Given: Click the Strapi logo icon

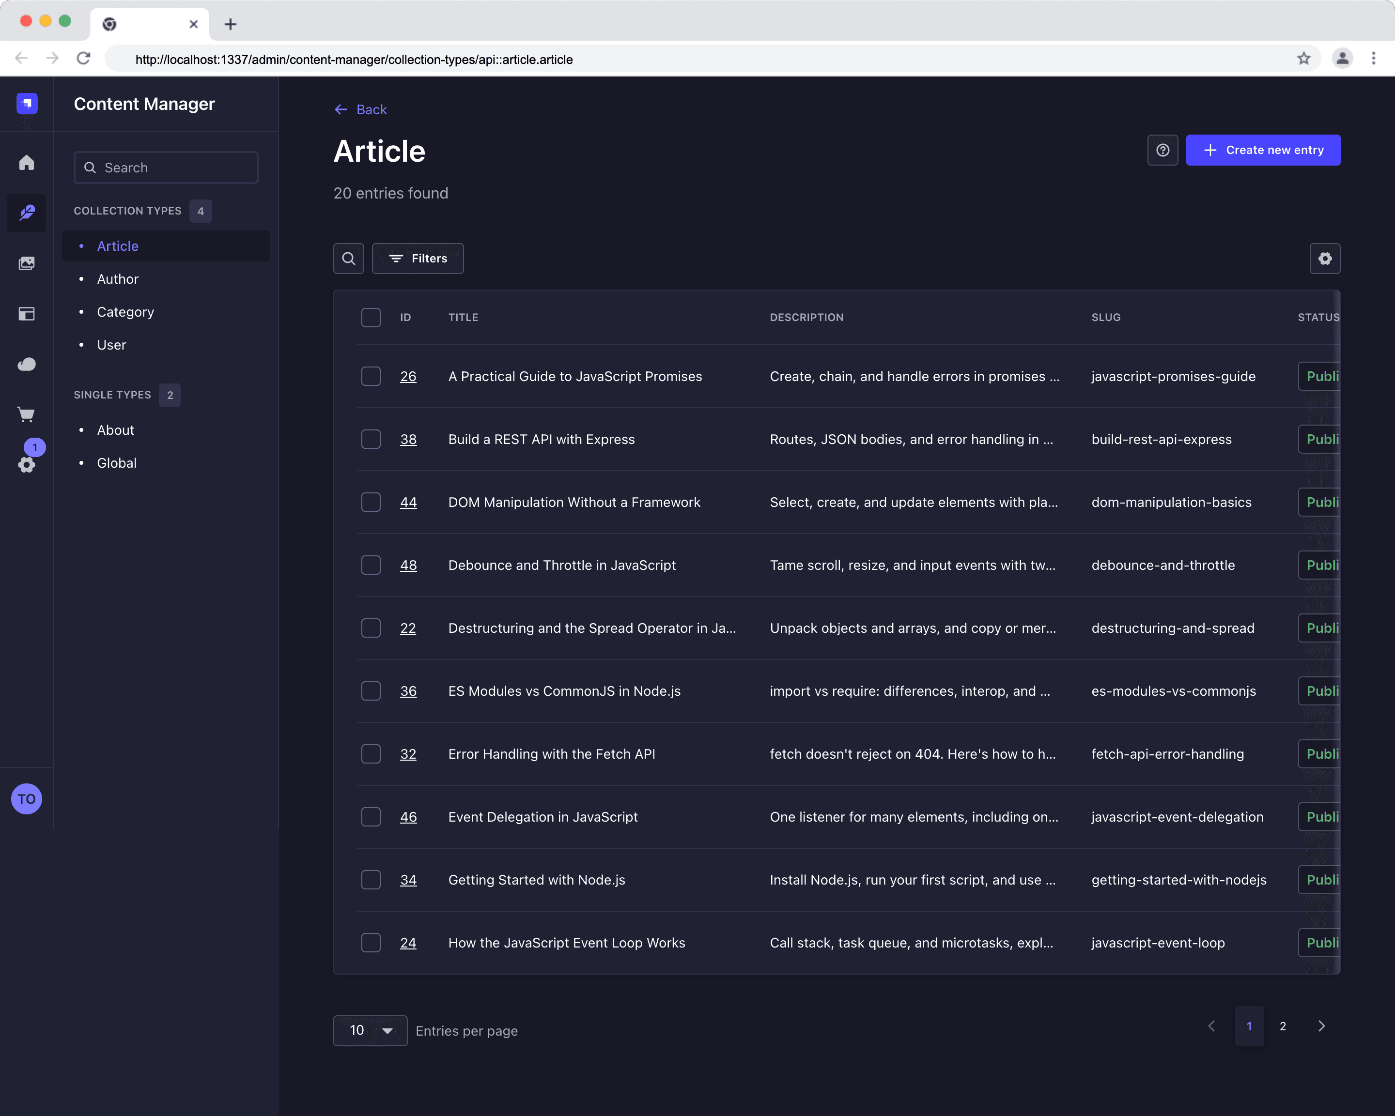Looking at the screenshot, I should click(x=27, y=104).
